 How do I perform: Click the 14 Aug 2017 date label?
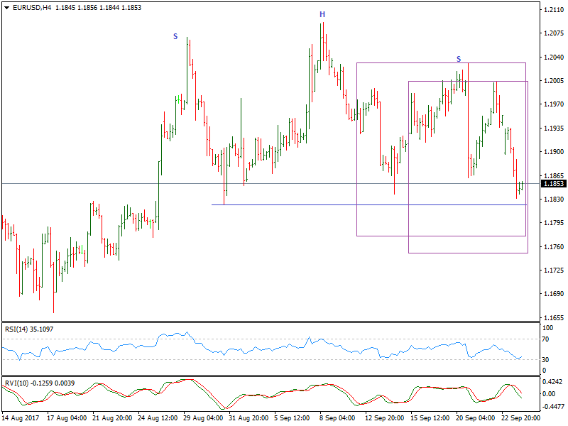click(21, 418)
